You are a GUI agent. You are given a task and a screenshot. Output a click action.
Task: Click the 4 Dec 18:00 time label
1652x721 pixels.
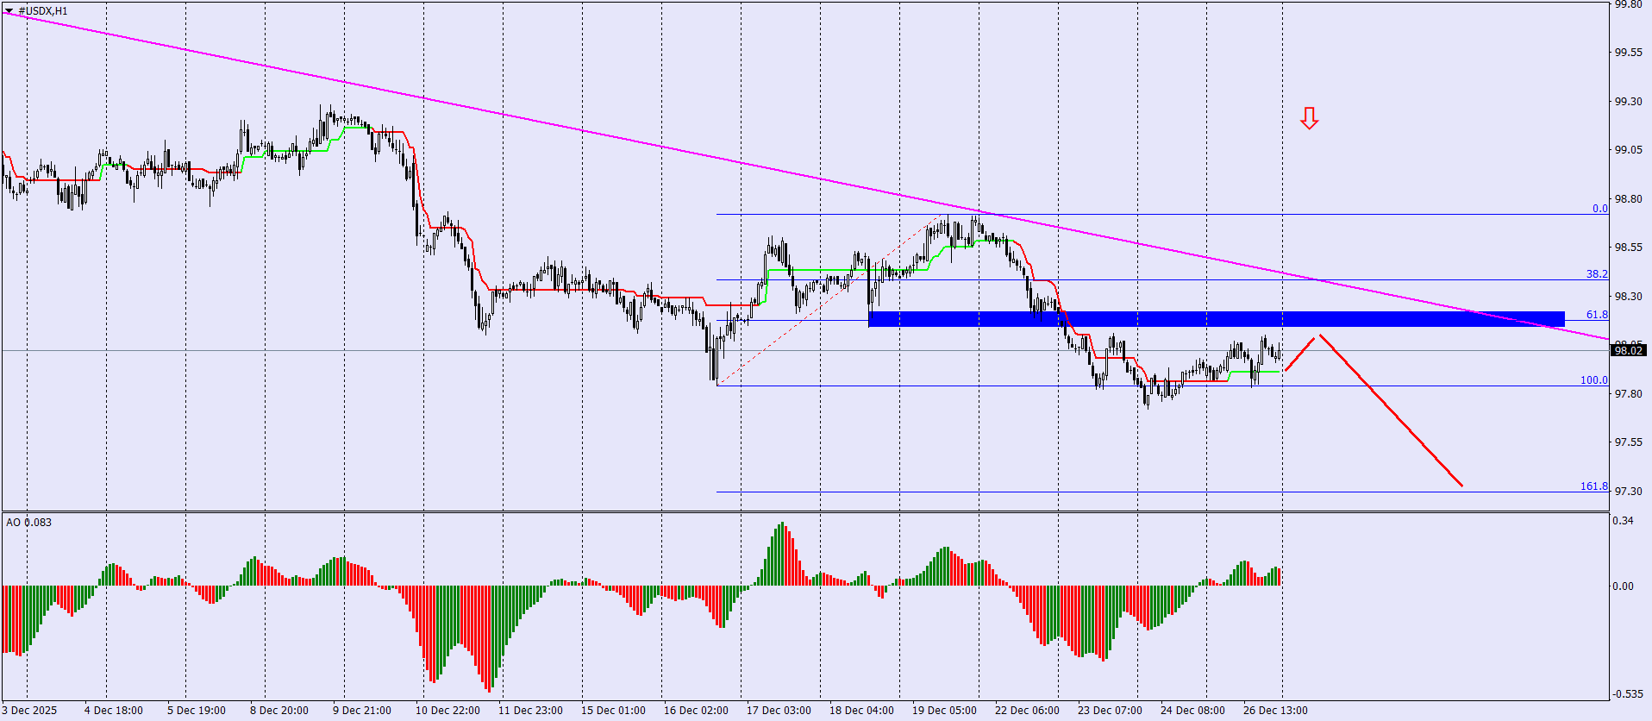pos(114,711)
